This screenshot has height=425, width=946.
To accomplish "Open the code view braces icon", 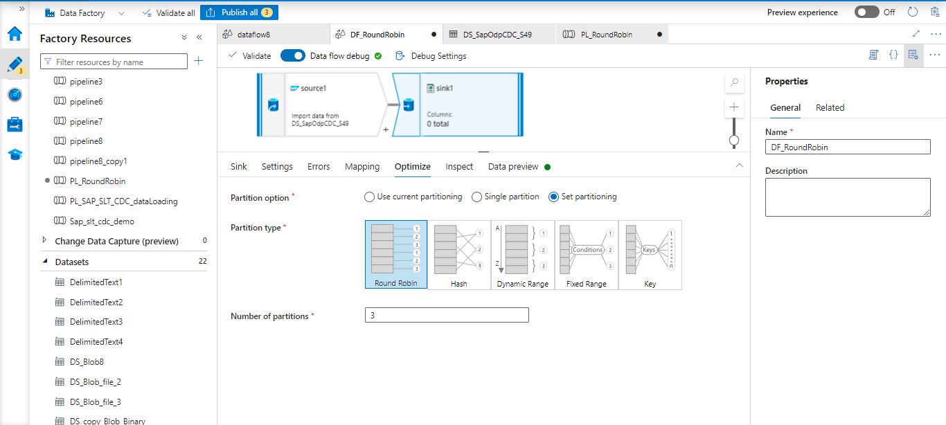I will 893,55.
